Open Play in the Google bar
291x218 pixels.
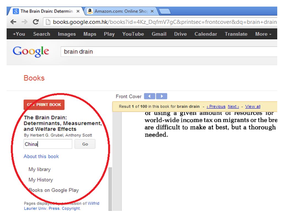tap(109, 34)
